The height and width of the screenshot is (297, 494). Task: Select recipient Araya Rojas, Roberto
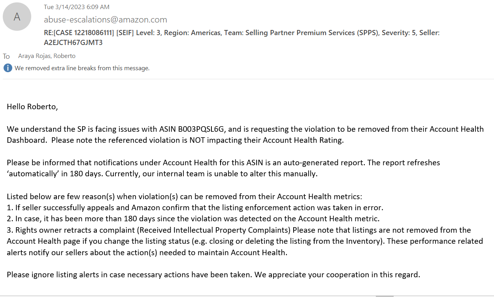click(47, 56)
